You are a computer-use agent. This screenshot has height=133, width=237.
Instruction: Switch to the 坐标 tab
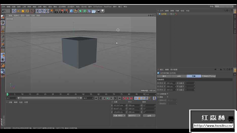click(x=179, y=76)
